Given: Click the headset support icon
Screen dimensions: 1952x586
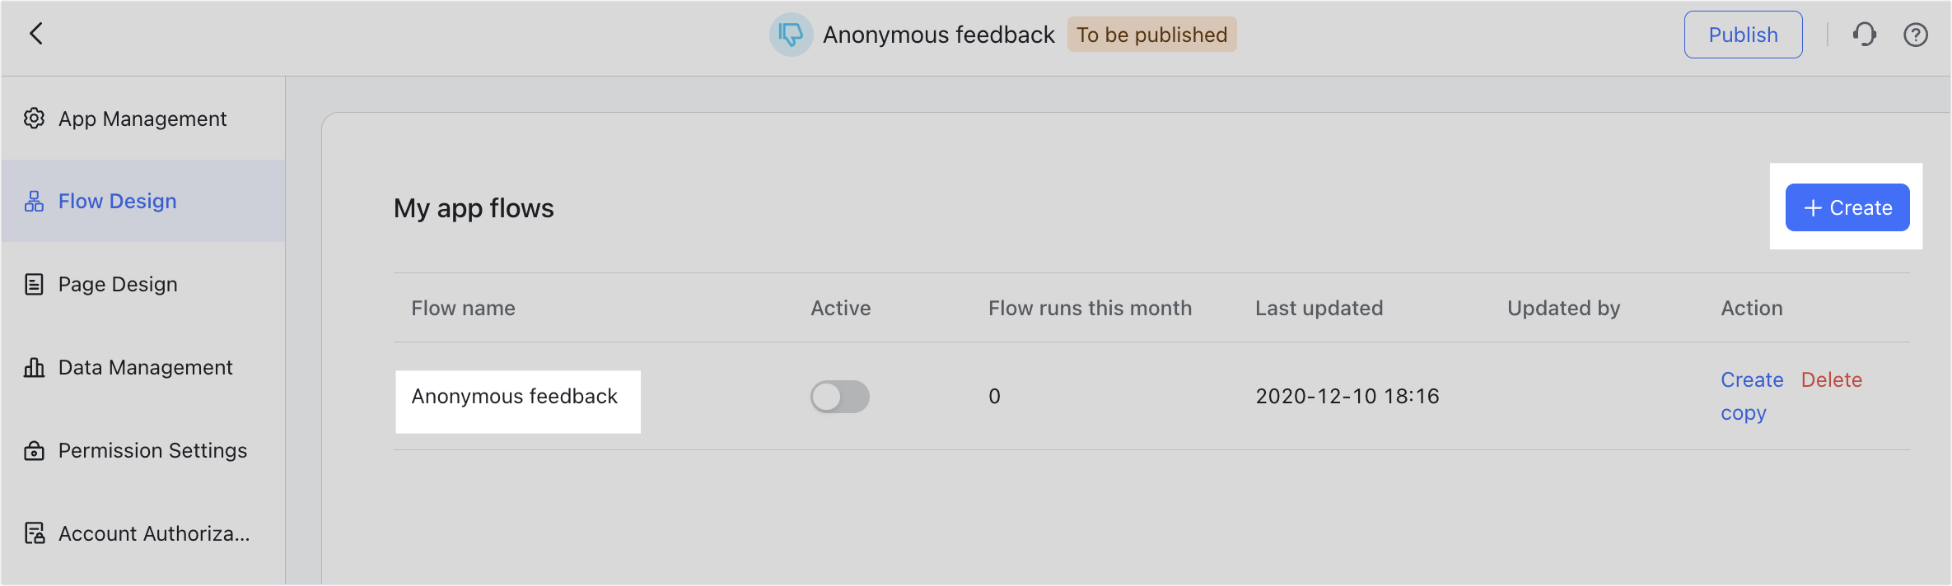Looking at the screenshot, I should (x=1864, y=35).
